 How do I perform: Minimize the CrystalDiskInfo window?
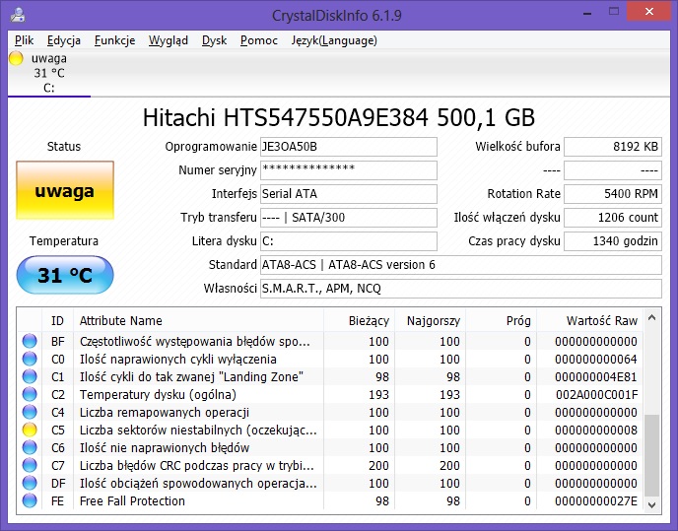pyautogui.click(x=586, y=13)
